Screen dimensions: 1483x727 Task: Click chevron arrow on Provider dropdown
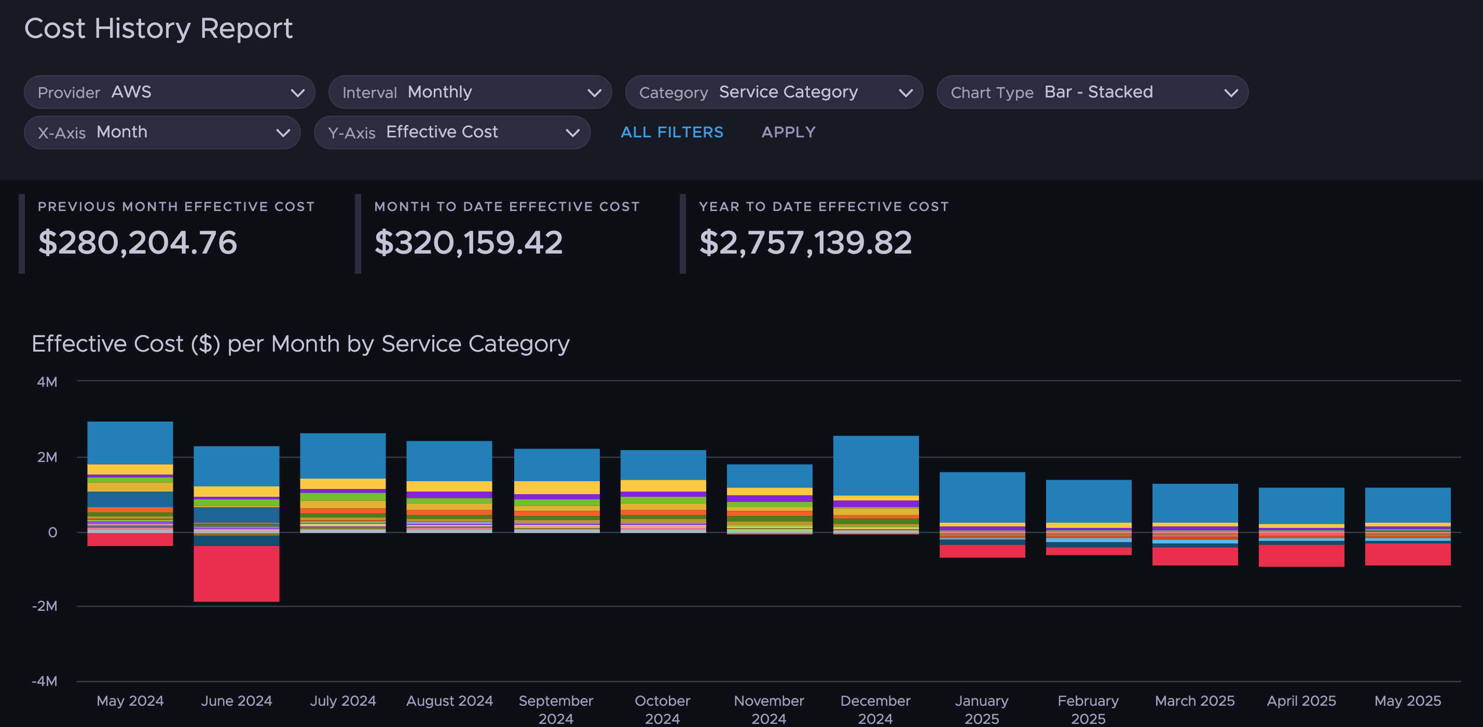point(298,93)
